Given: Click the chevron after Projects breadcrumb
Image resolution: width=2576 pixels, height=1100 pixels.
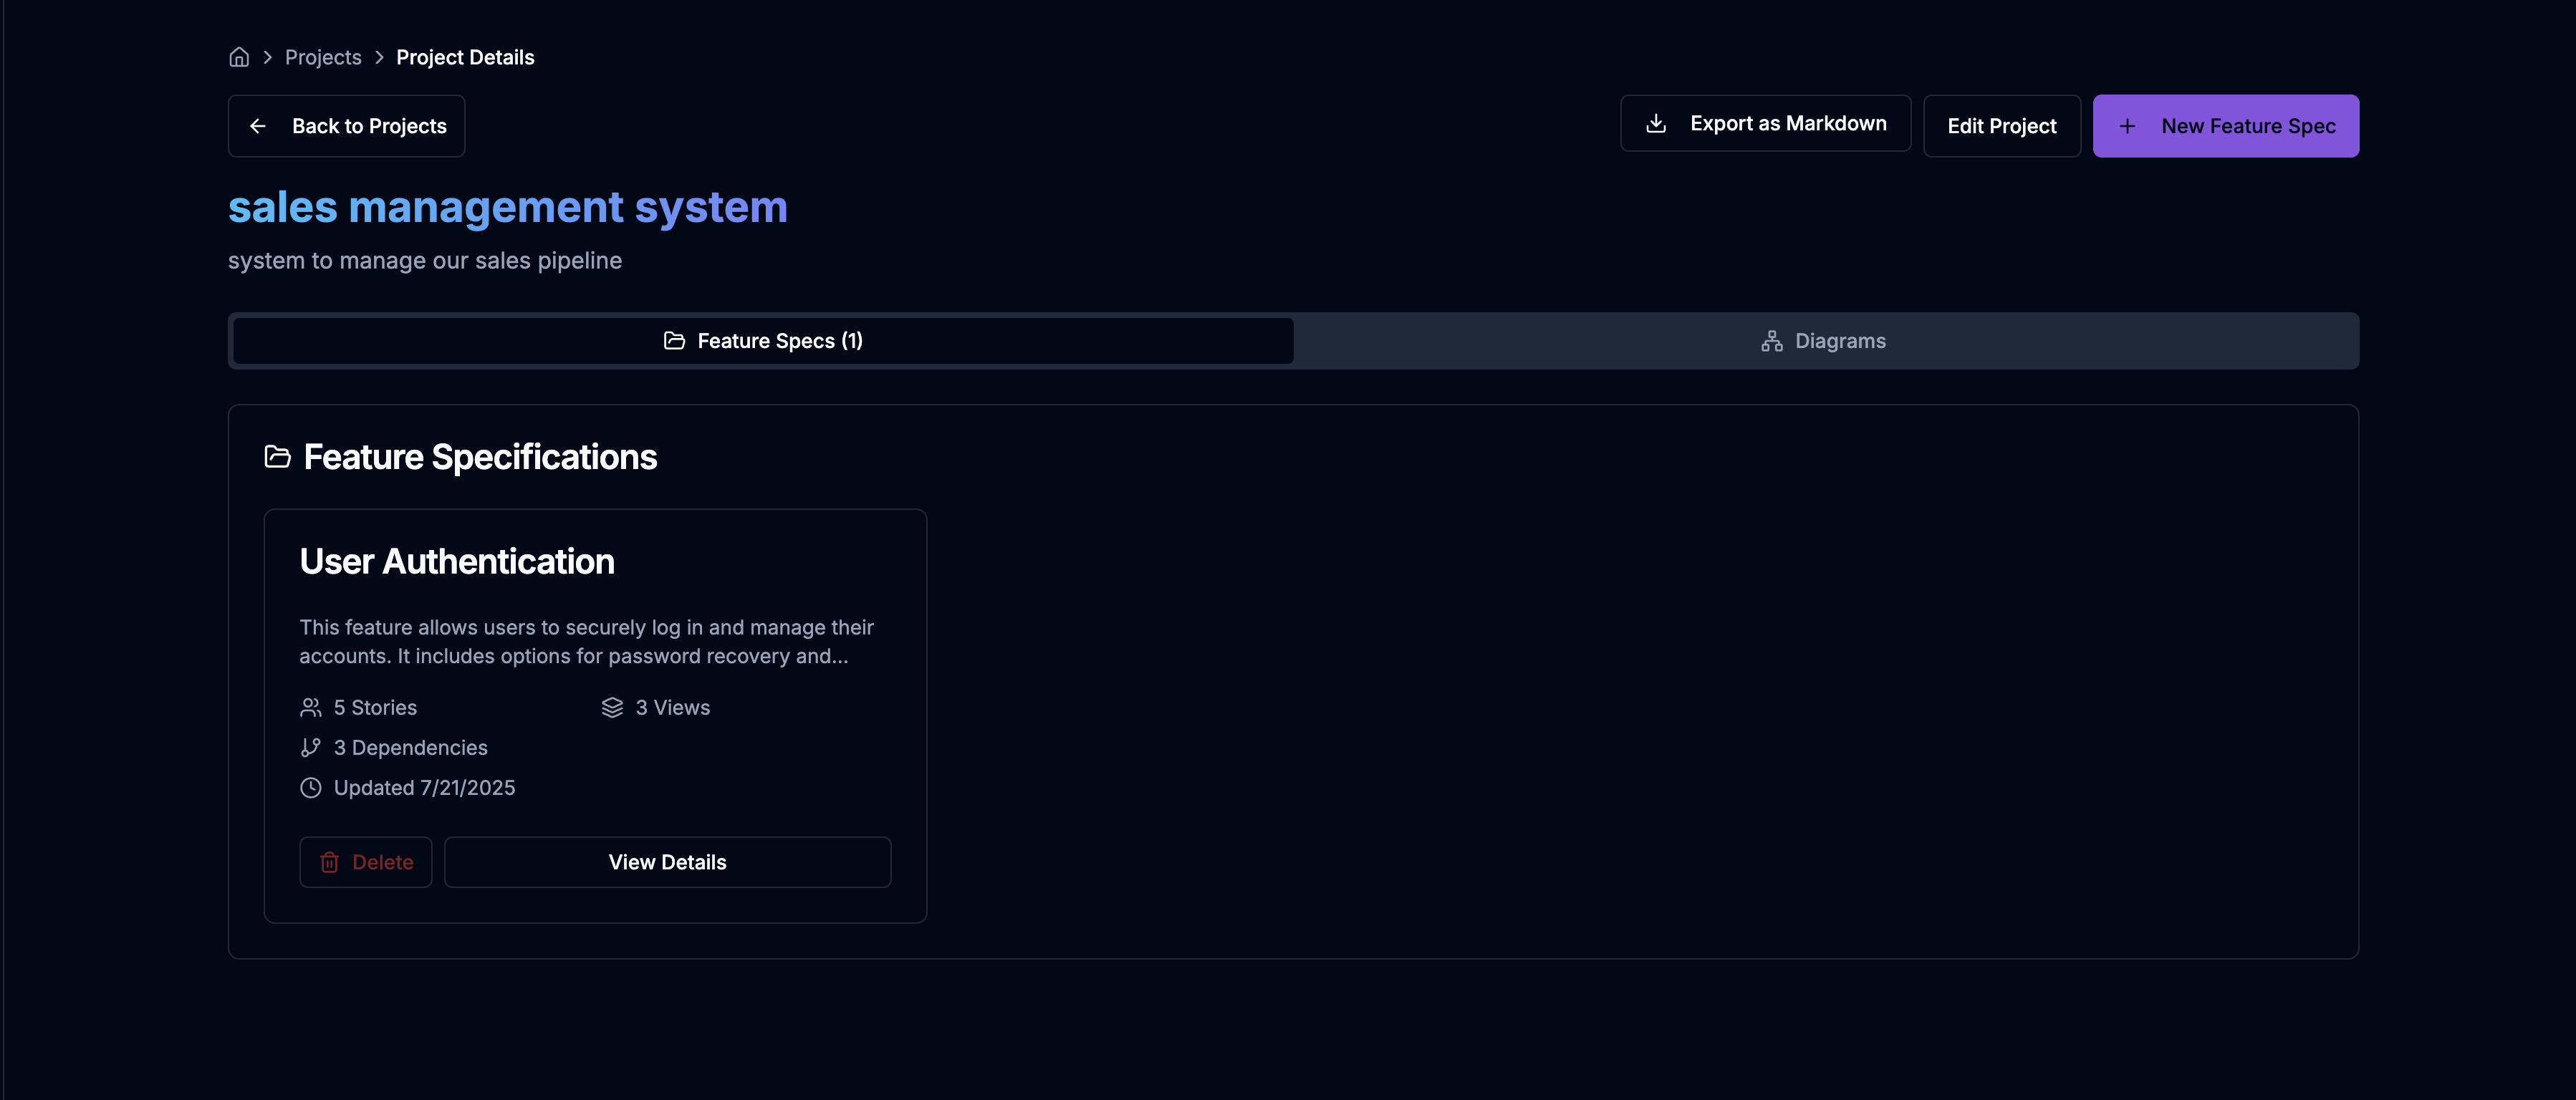Looking at the screenshot, I should click(379, 57).
